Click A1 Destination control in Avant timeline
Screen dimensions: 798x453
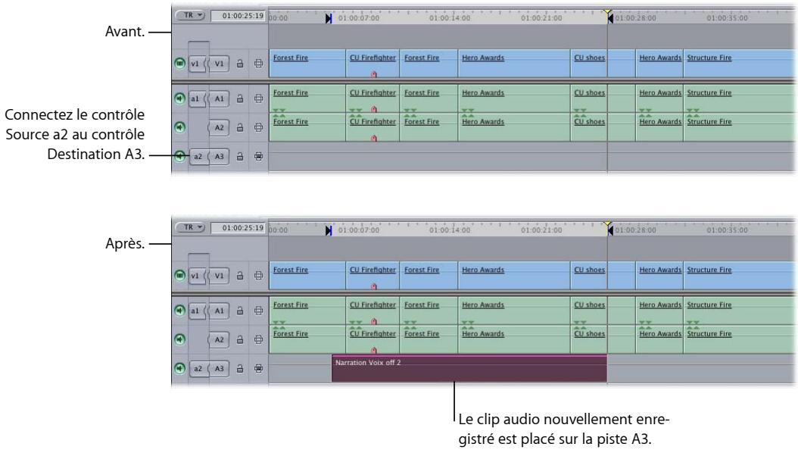click(x=219, y=98)
